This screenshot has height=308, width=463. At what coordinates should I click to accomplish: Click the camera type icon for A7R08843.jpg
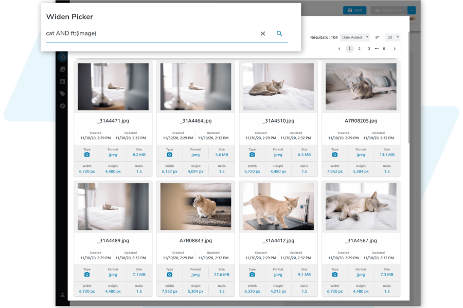tap(170, 275)
